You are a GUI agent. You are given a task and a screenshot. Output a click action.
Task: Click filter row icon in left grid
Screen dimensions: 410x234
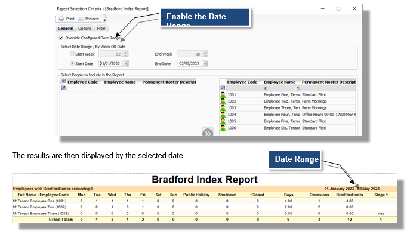pos(63,88)
